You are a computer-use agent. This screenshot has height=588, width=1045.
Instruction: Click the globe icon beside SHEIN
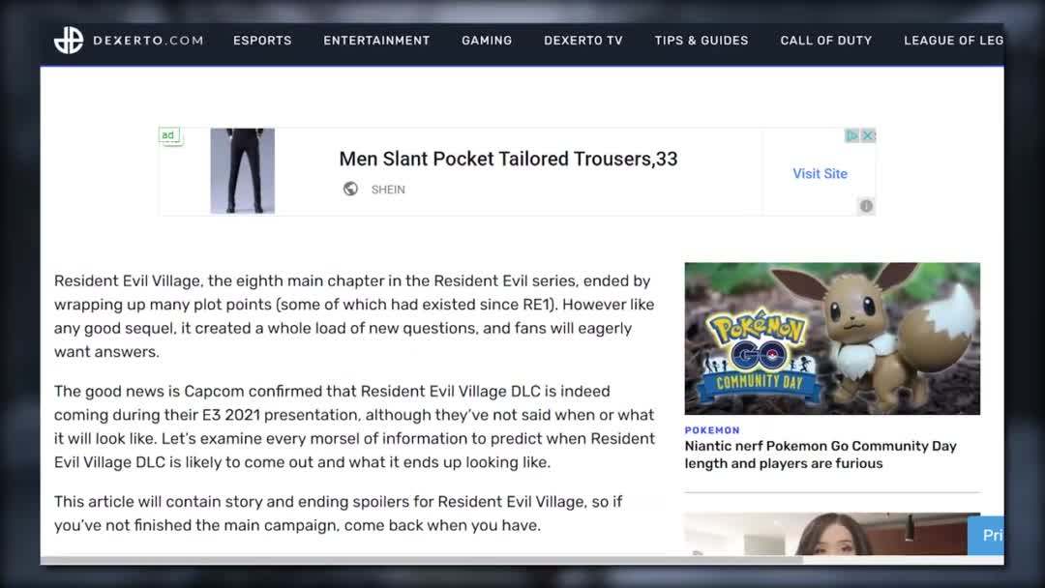pos(350,190)
